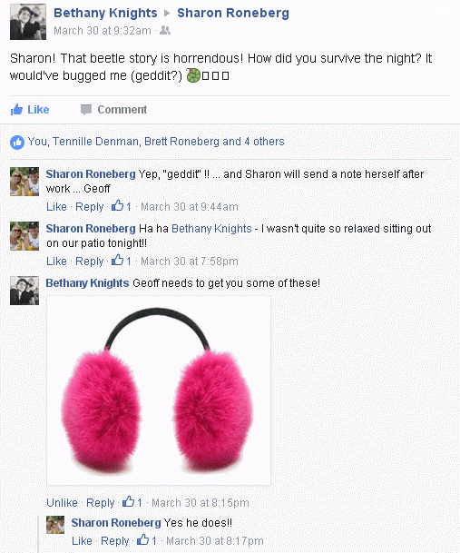Open tagged Bethany Knights mention in comment
The width and height of the screenshot is (460, 553).
211,229
